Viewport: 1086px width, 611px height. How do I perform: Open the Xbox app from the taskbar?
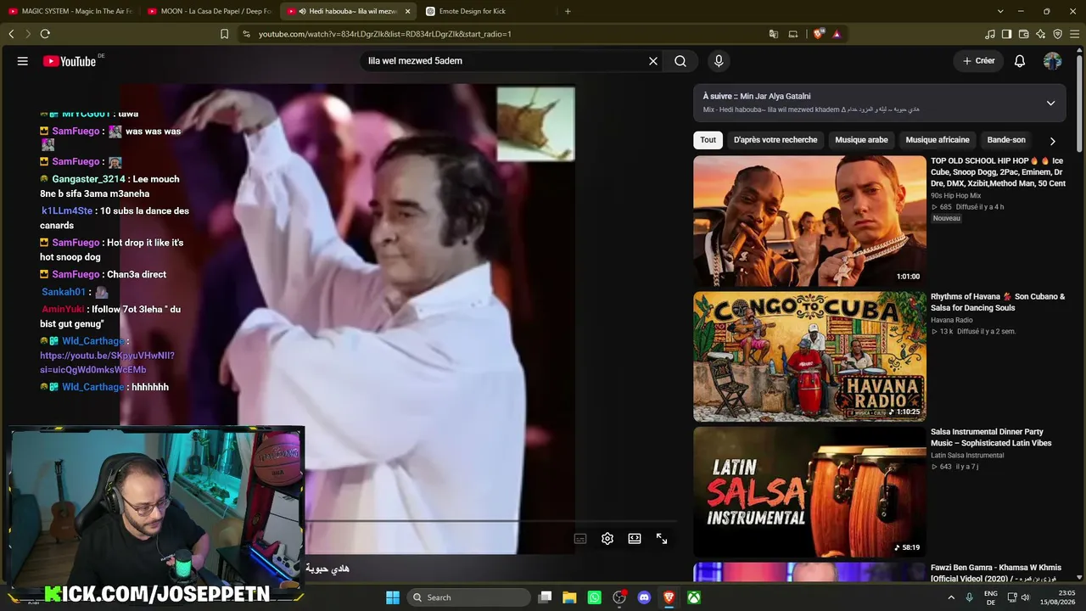694,597
